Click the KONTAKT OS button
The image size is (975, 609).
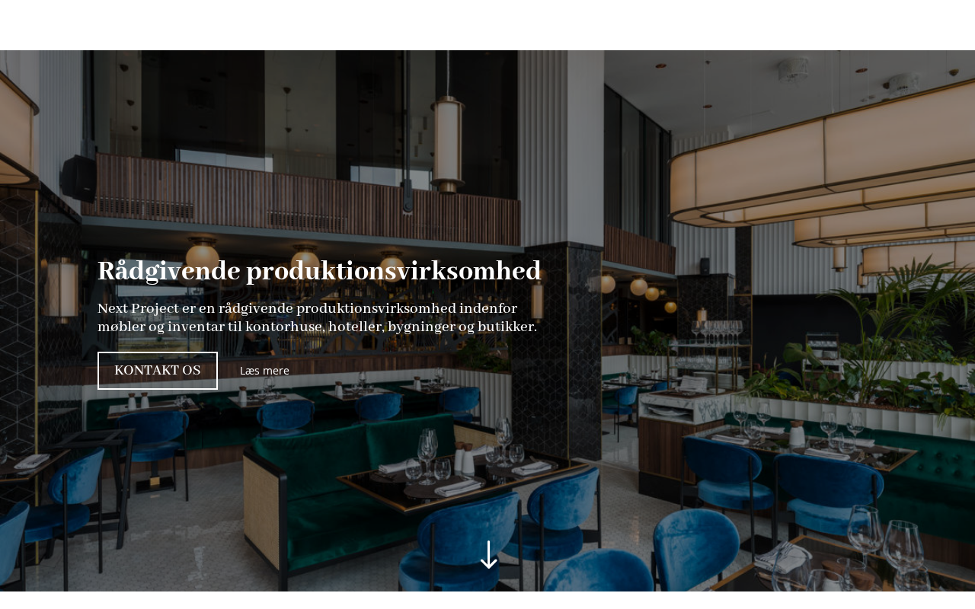158,371
